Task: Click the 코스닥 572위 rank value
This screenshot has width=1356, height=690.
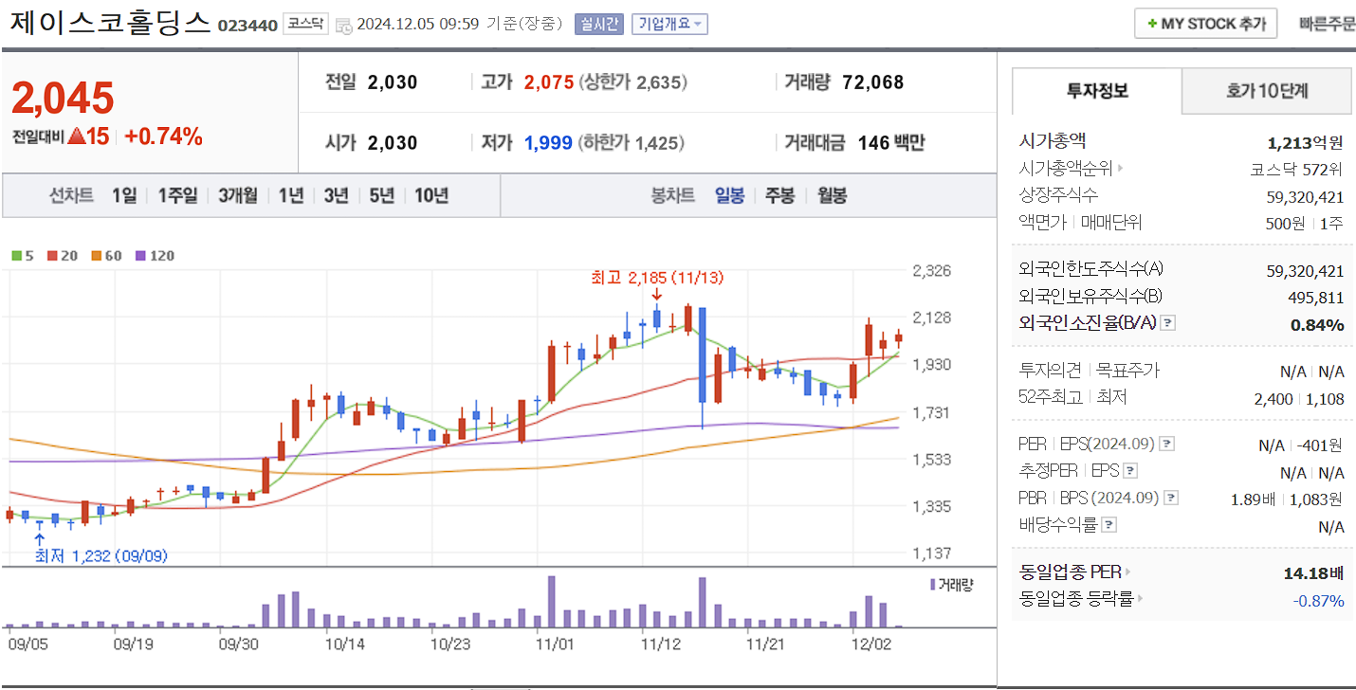Action: [x=1296, y=170]
